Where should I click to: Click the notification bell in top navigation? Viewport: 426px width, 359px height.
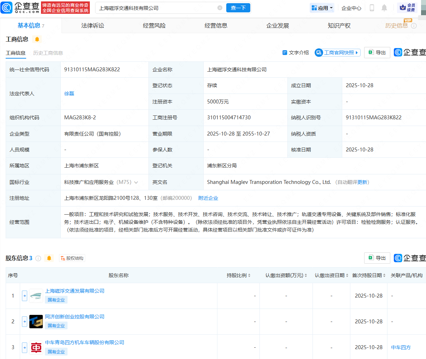pos(384,7)
